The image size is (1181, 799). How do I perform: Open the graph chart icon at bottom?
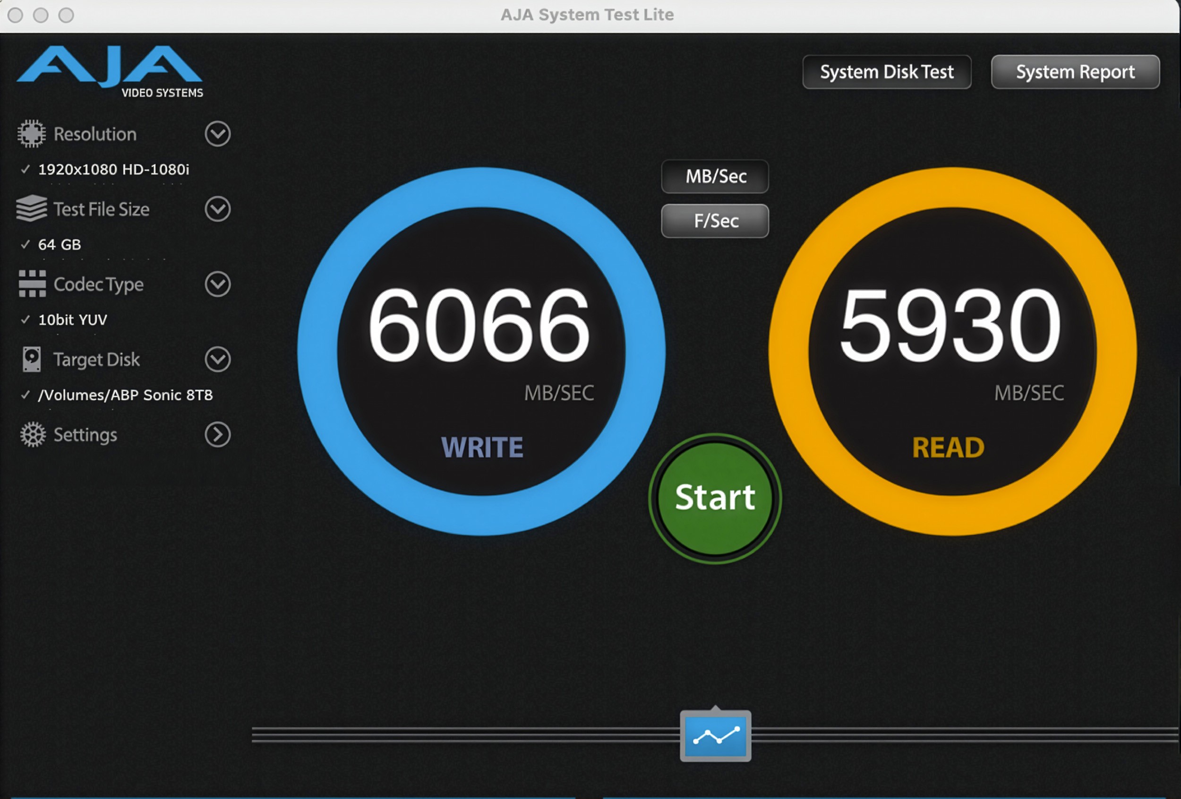(x=716, y=736)
